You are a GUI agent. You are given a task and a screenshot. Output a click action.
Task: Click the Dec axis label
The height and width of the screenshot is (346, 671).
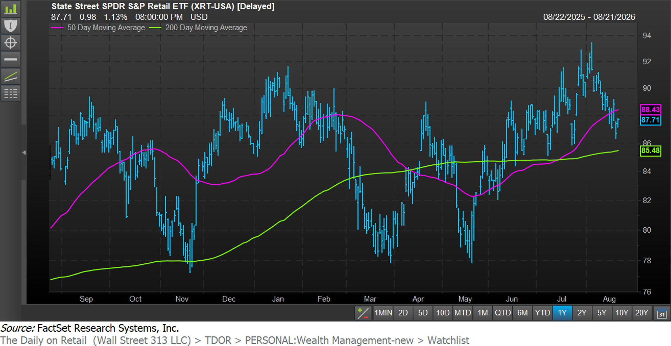228,299
